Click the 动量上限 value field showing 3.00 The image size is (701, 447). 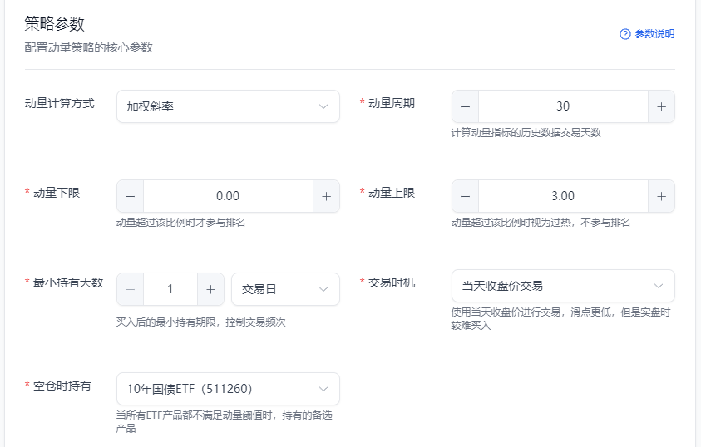coord(563,196)
